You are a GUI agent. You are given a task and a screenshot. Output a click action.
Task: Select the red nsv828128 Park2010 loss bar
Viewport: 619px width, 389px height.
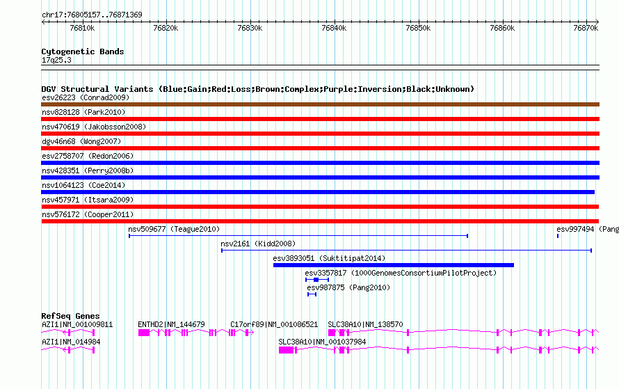pos(320,119)
